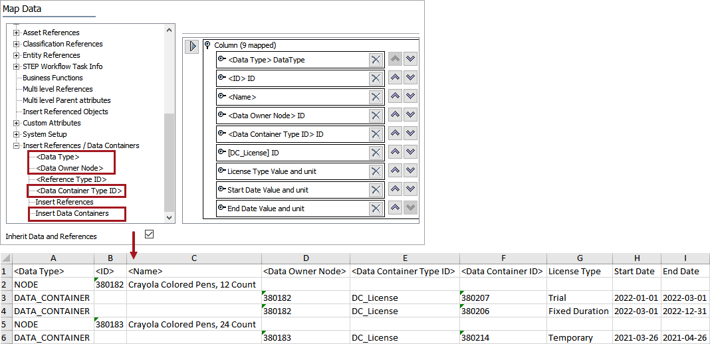710x344 pixels.
Task: Click tree scrollbar up arrow
Action: point(170,31)
